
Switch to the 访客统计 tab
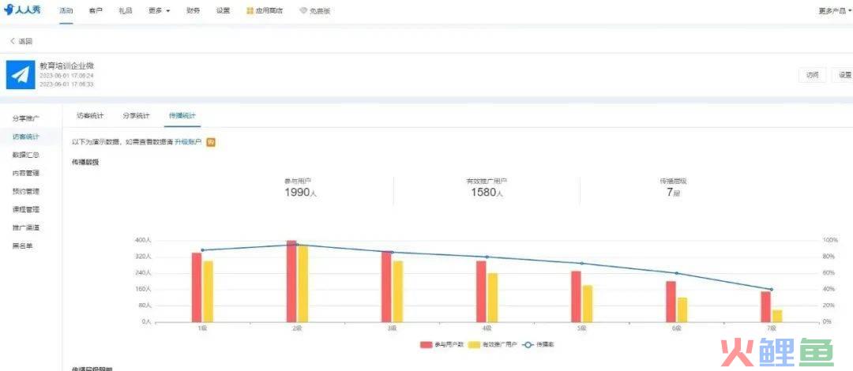pyautogui.click(x=90, y=116)
